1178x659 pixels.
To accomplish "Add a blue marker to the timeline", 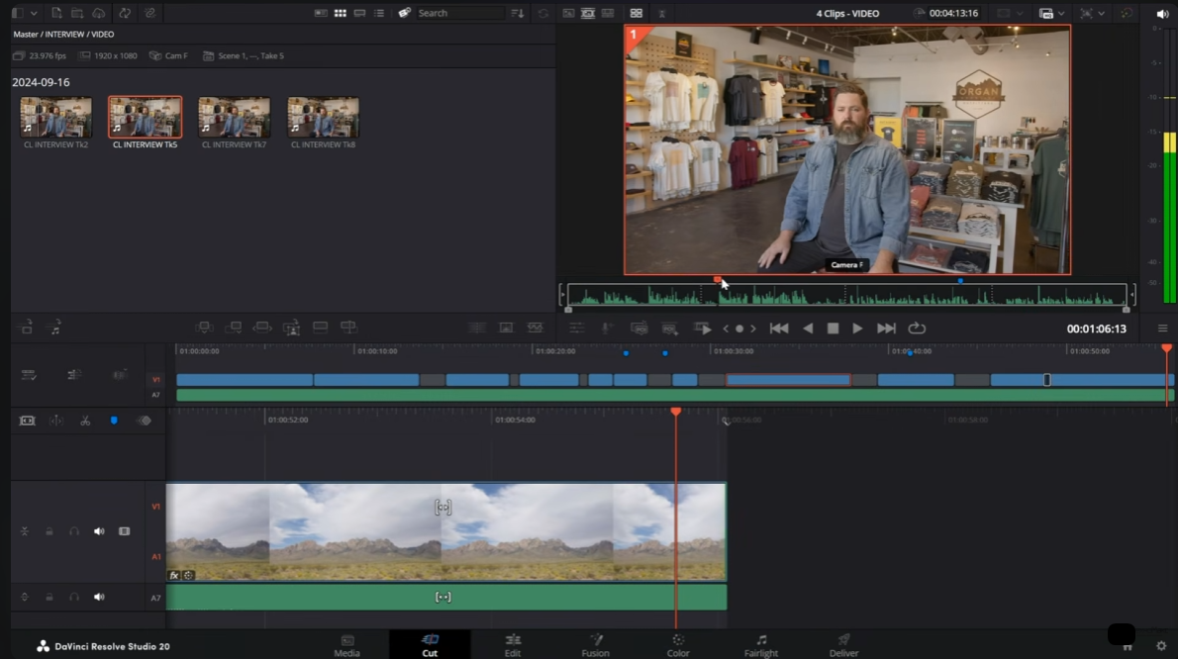I will (x=114, y=422).
